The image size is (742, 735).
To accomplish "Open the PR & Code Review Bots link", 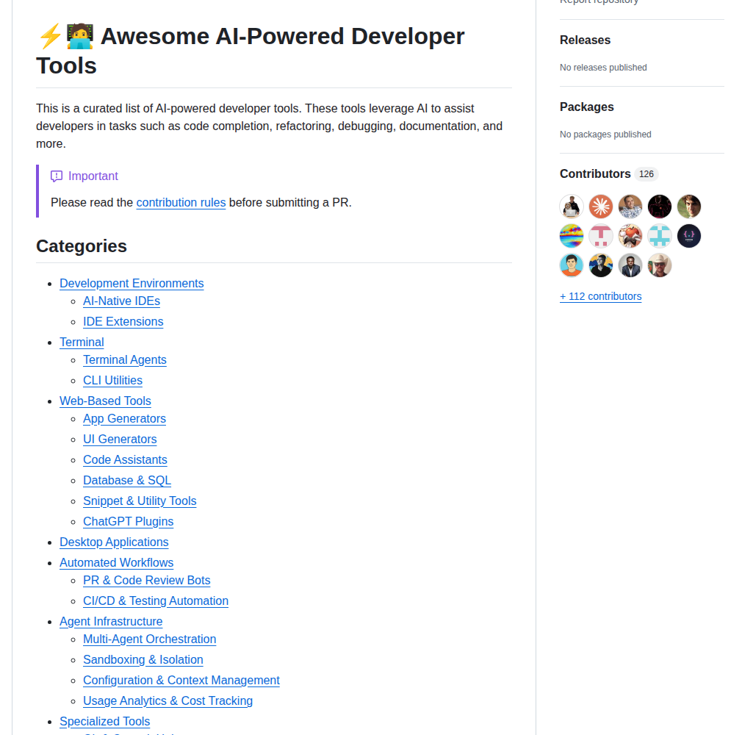I will (x=147, y=580).
